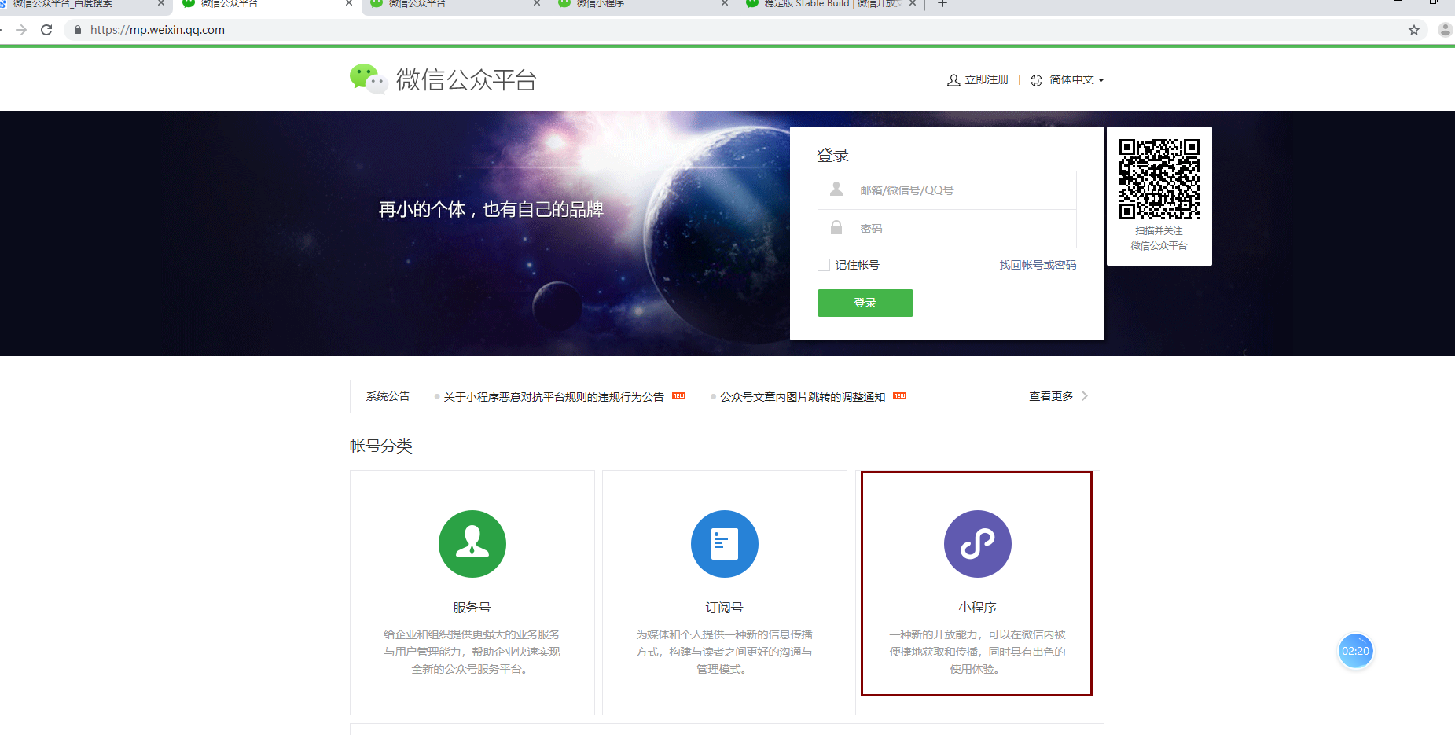The image size is (1455, 735).
Task: Close the 稳定版 Stable Build tab
Action: pyautogui.click(x=913, y=4)
